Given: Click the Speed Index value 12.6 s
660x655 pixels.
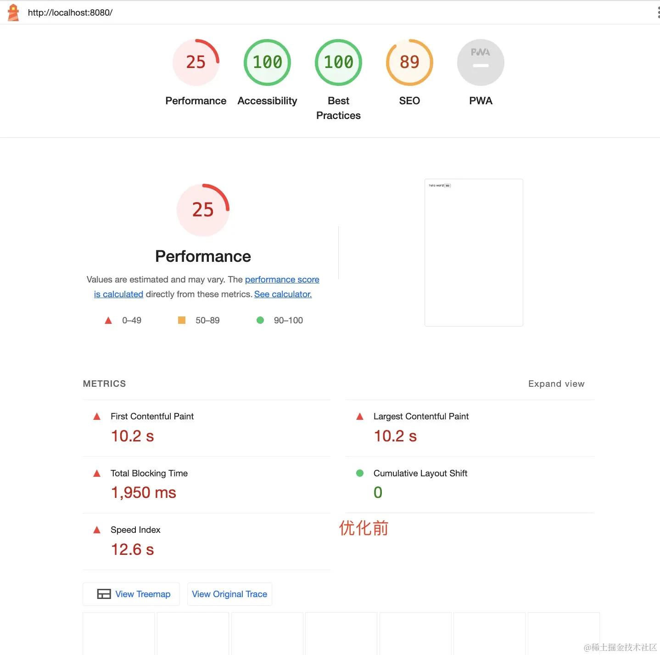Looking at the screenshot, I should click(133, 549).
